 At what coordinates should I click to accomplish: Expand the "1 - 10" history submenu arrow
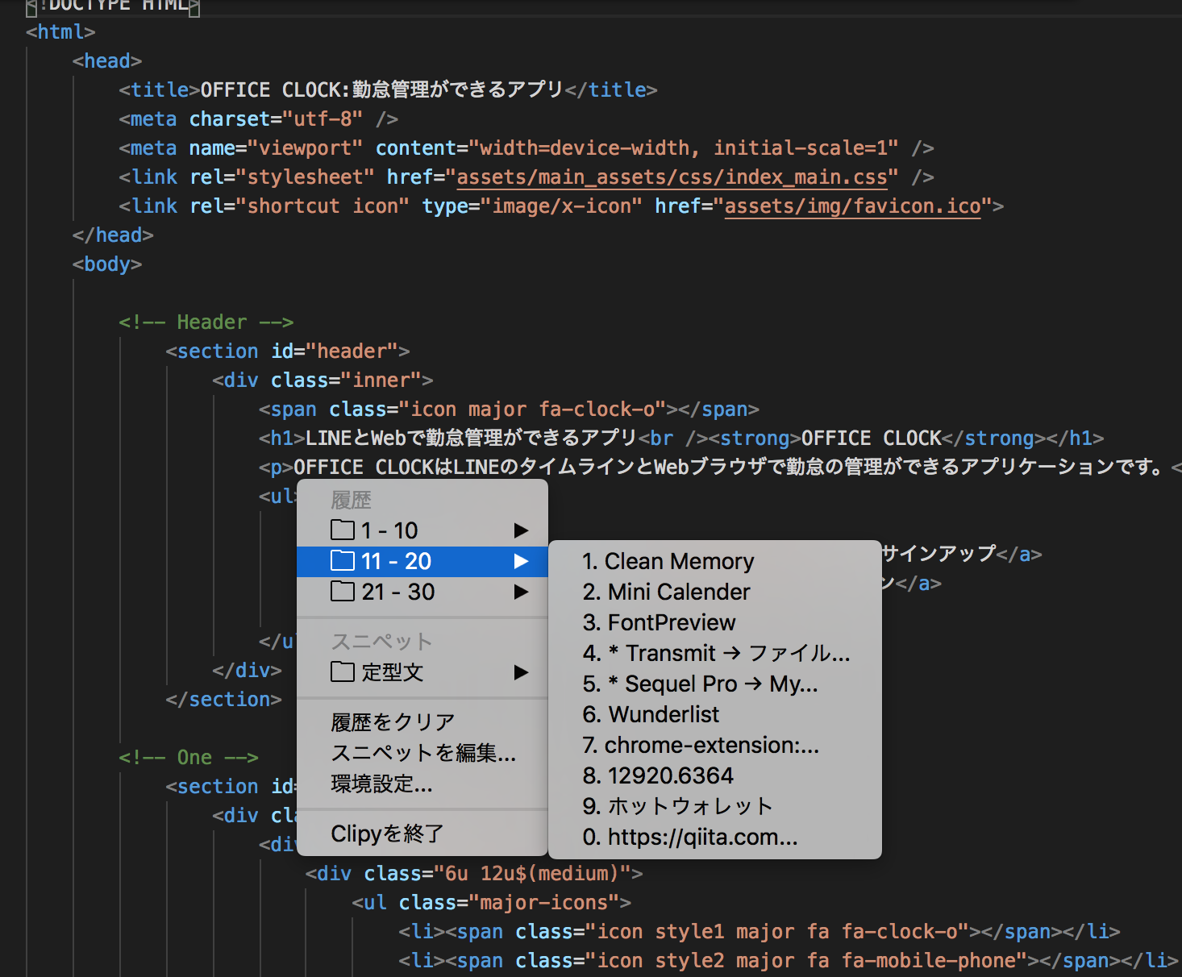point(522,530)
